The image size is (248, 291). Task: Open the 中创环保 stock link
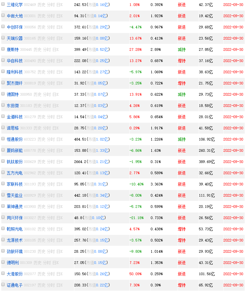point(15,27)
